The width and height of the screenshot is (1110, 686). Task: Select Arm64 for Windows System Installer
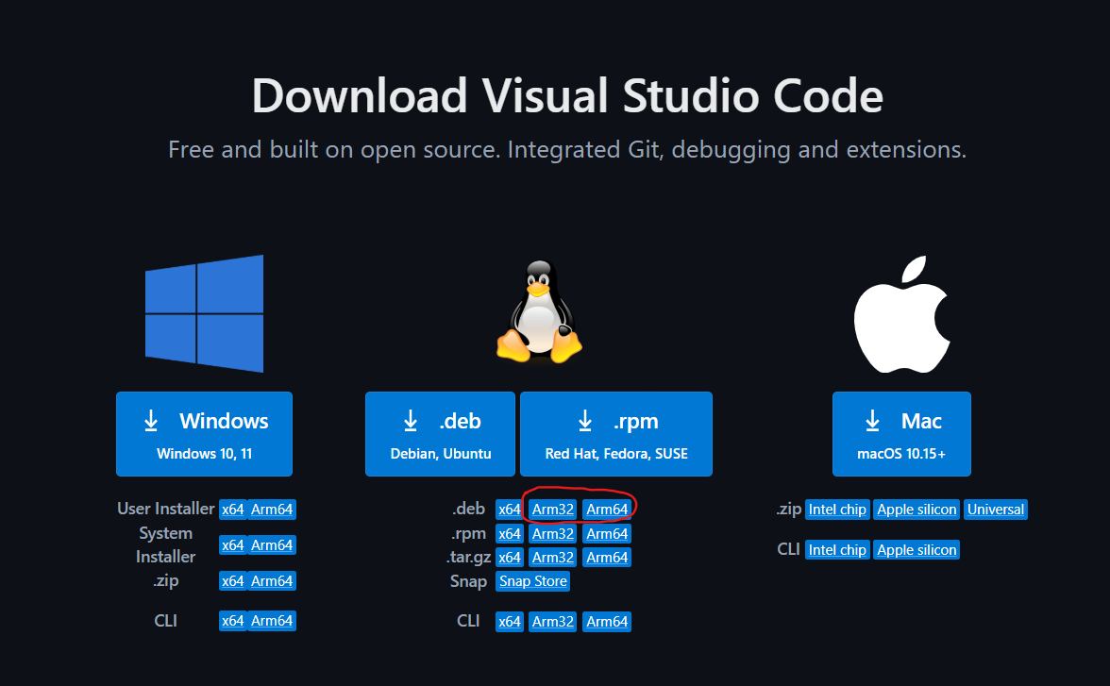tap(272, 545)
